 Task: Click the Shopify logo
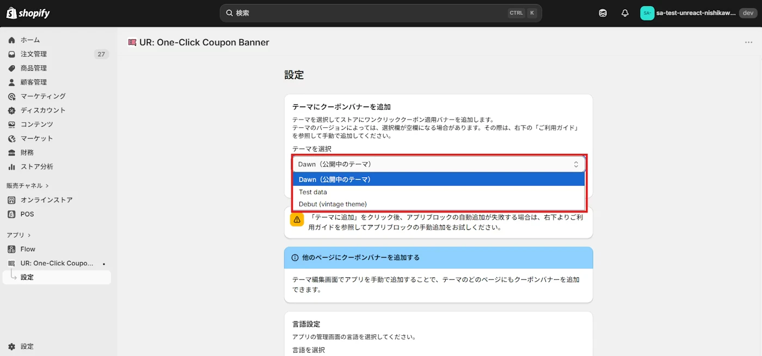coord(28,13)
